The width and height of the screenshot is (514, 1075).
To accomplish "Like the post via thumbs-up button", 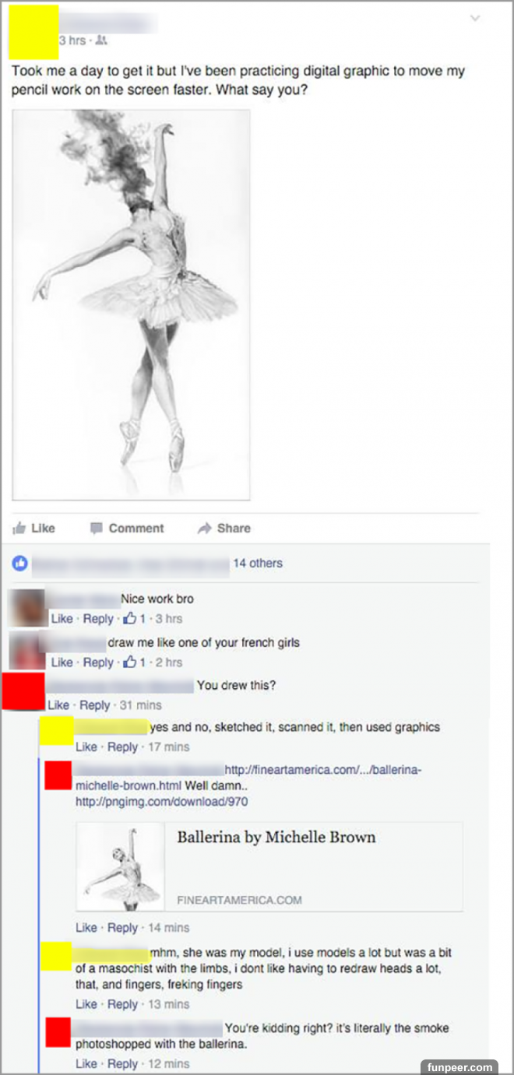I will click(35, 528).
